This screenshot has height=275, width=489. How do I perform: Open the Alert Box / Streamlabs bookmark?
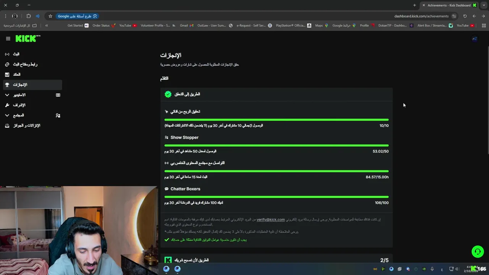click(x=435, y=26)
